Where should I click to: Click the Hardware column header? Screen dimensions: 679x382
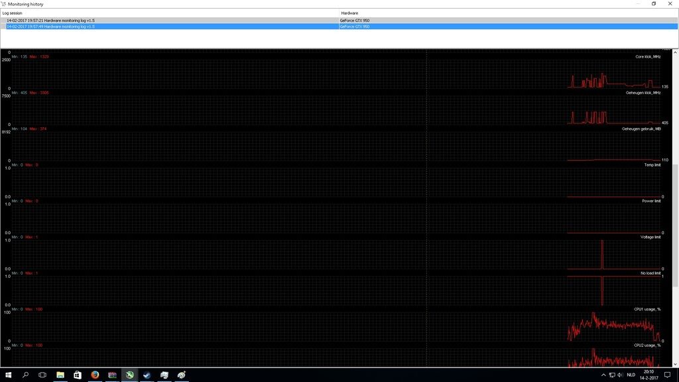click(x=504, y=13)
